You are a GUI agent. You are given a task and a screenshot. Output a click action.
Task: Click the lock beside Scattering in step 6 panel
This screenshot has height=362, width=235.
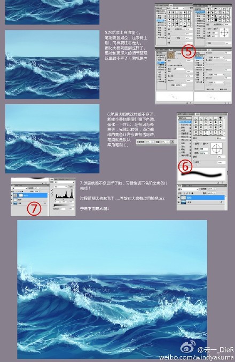[190, 128]
